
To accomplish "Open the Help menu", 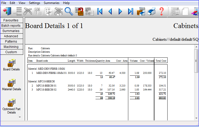I will (66, 3).
